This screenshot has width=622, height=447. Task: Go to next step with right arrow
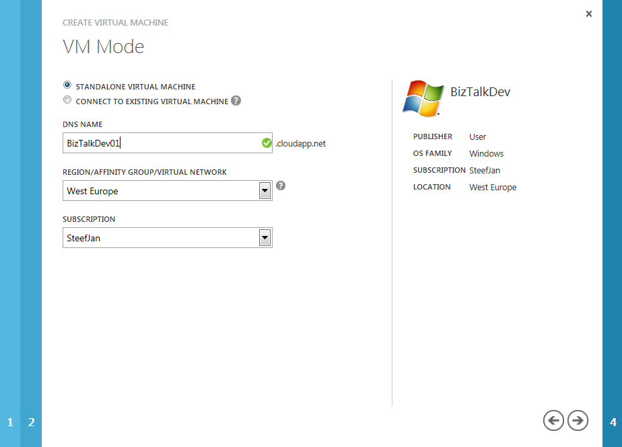point(578,421)
